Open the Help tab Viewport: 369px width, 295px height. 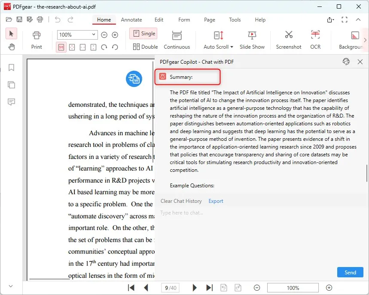tap(260, 20)
